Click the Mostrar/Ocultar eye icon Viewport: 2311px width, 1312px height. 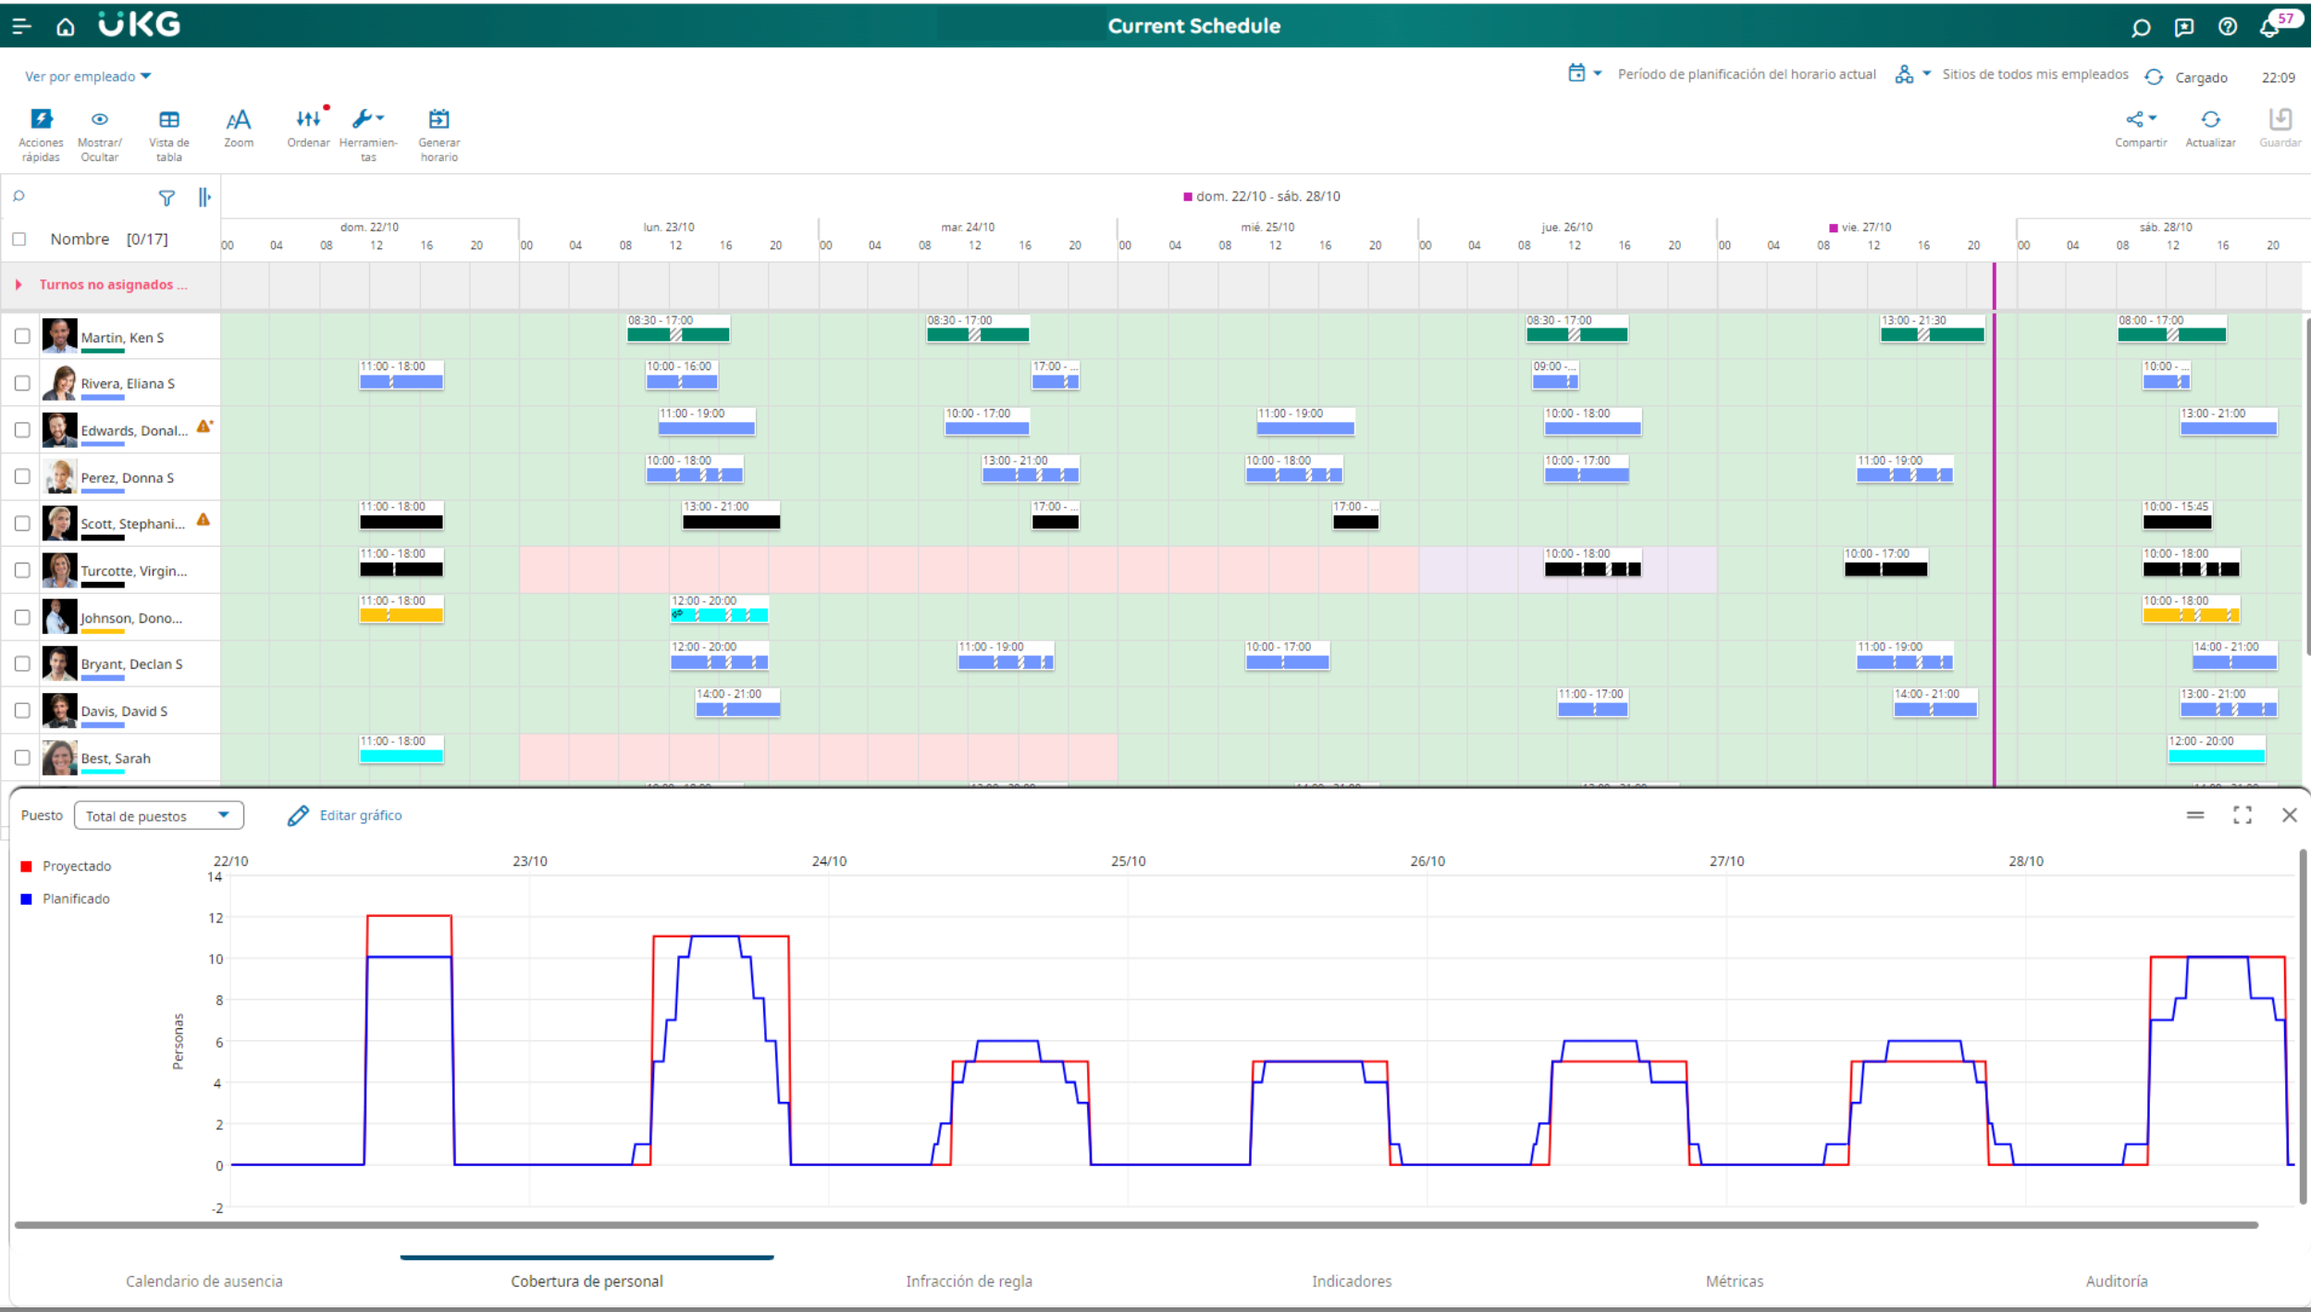coord(99,120)
